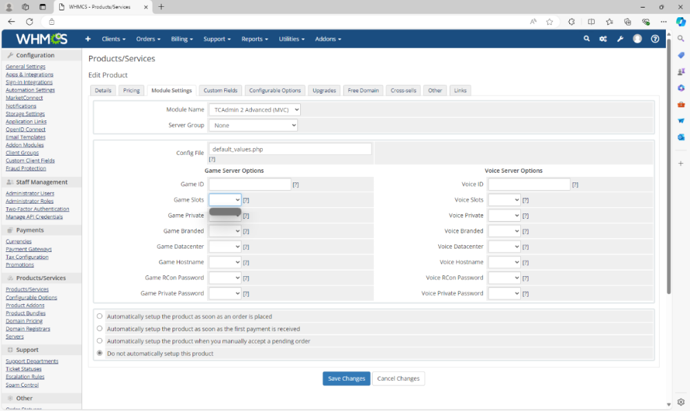The image size is (690, 411).
Task: Click the wrench setup icon
Action: point(620,39)
